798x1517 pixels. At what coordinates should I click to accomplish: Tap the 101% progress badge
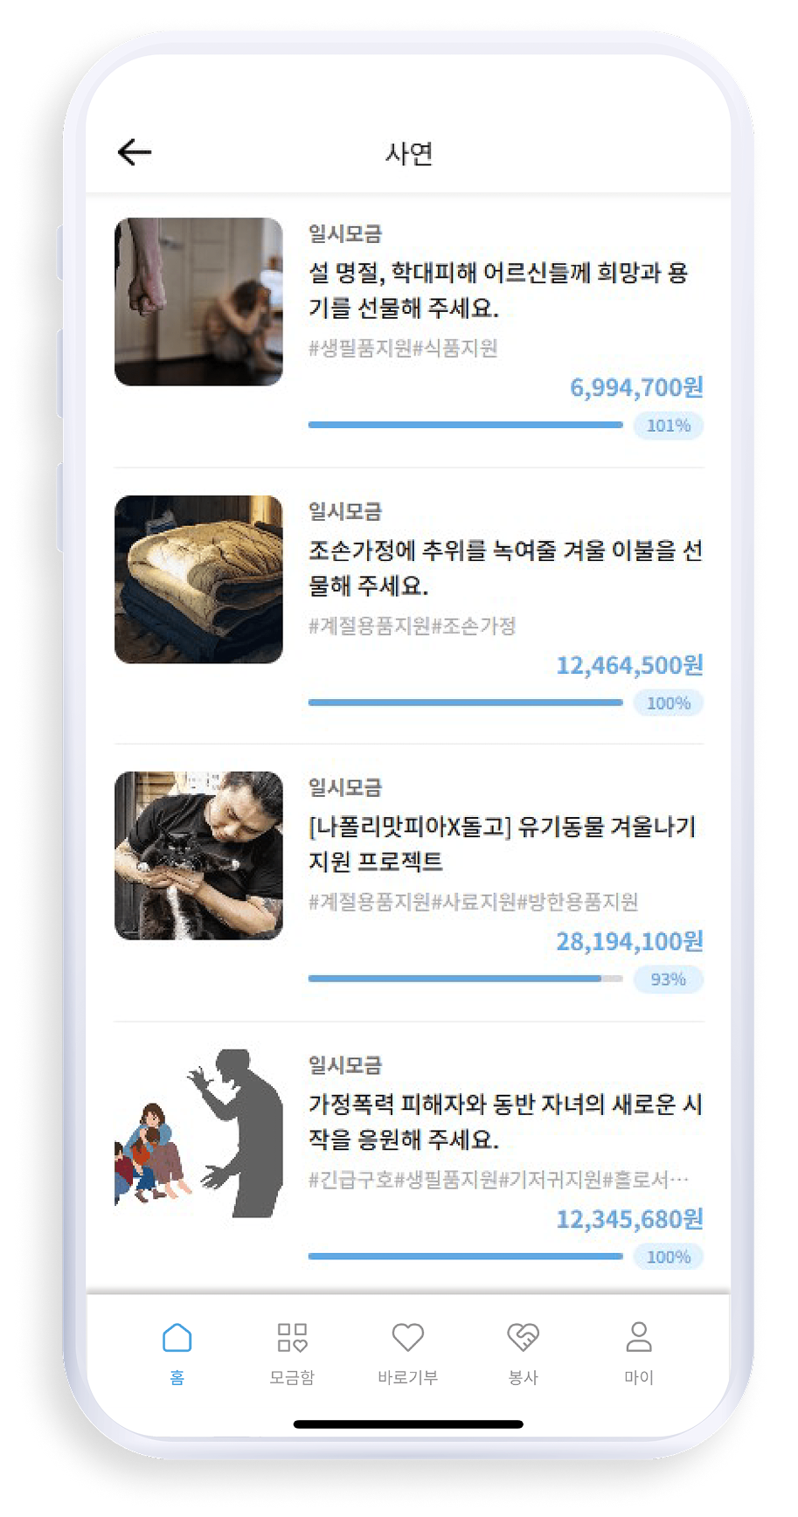pyautogui.click(x=669, y=426)
